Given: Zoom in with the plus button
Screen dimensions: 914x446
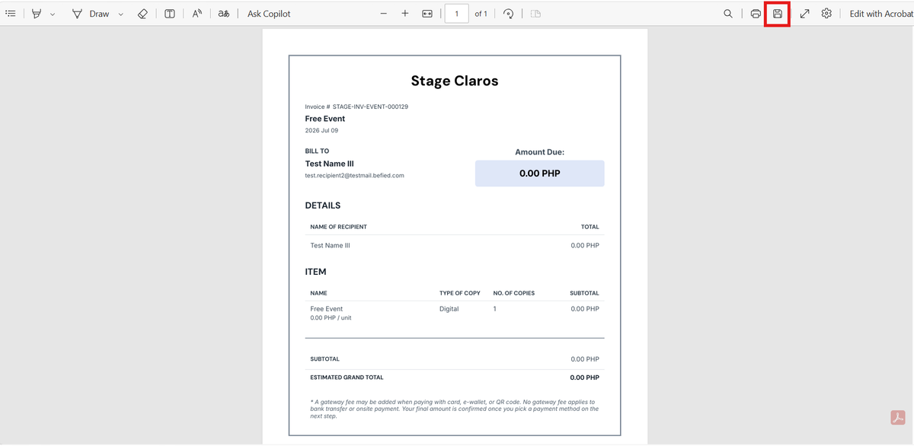Looking at the screenshot, I should coord(405,14).
